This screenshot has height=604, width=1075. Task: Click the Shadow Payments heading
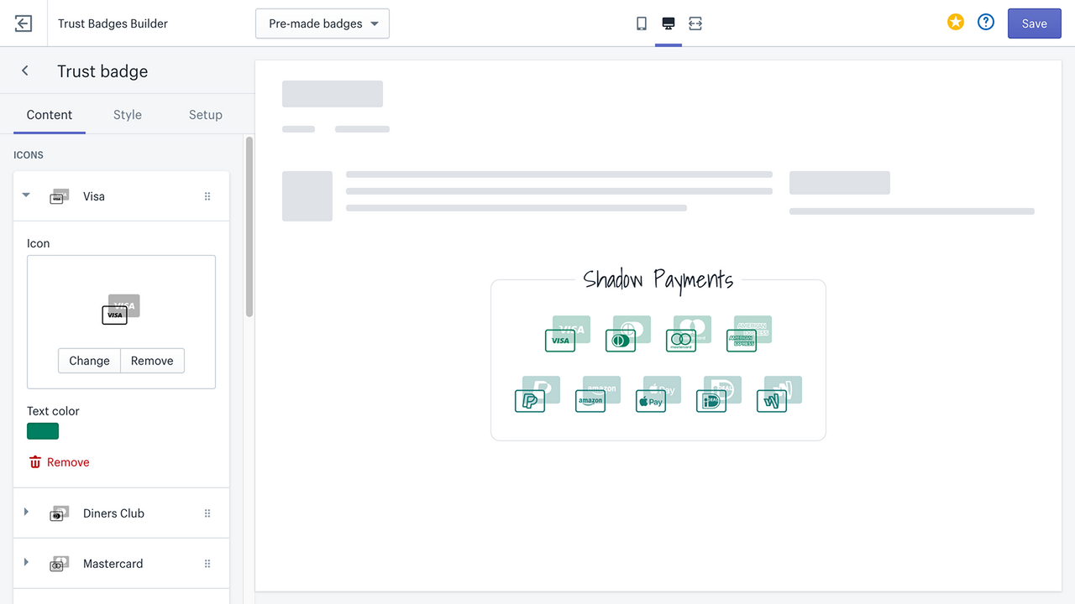[x=658, y=280]
